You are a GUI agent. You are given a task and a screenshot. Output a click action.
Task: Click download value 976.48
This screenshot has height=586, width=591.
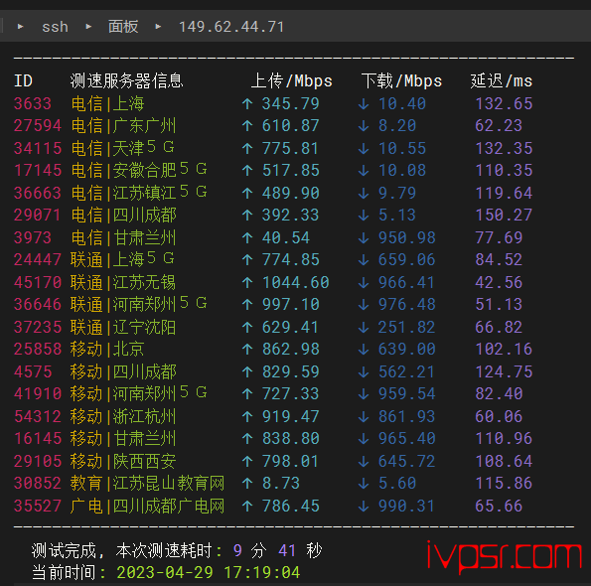pos(407,304)
